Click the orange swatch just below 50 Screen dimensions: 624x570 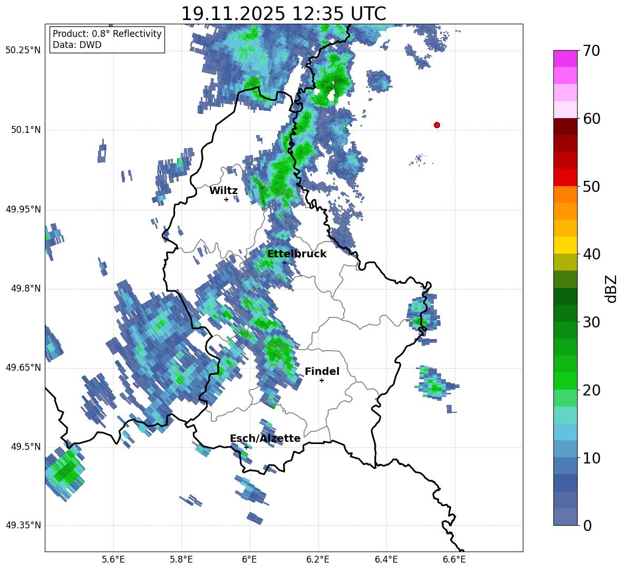pos(565,194)
